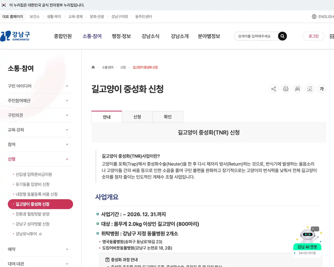This screenshot has width=334, height=267.
Task: Click the globe icon beside ENGLISH
Action: (x=314, y=16)
